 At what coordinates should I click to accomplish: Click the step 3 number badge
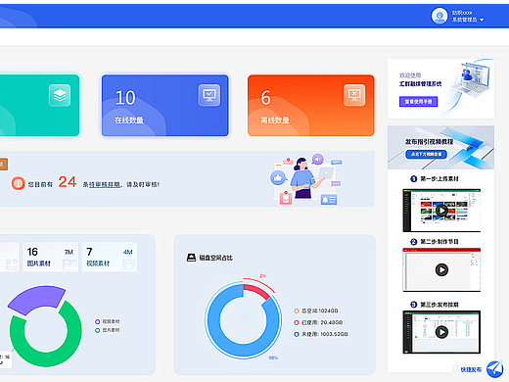414,305
